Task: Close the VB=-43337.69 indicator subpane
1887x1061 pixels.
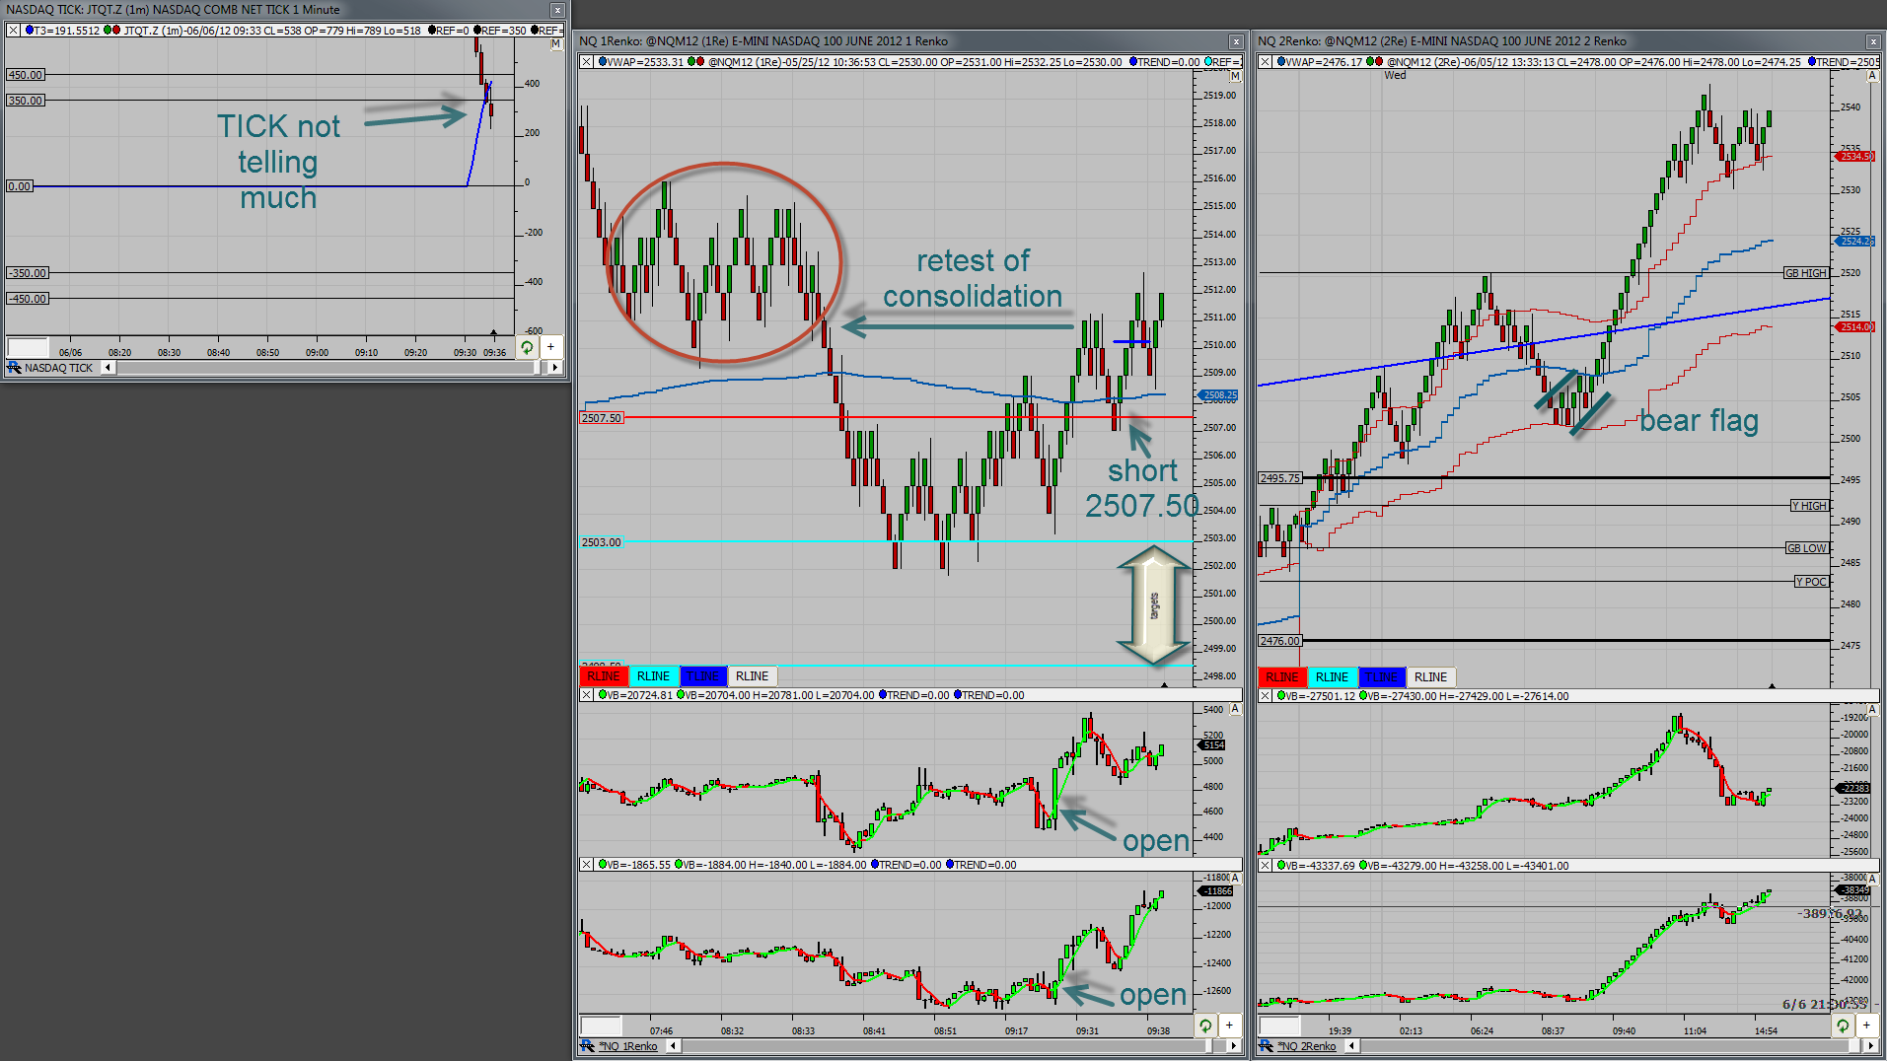Action: click(1265, 866)
